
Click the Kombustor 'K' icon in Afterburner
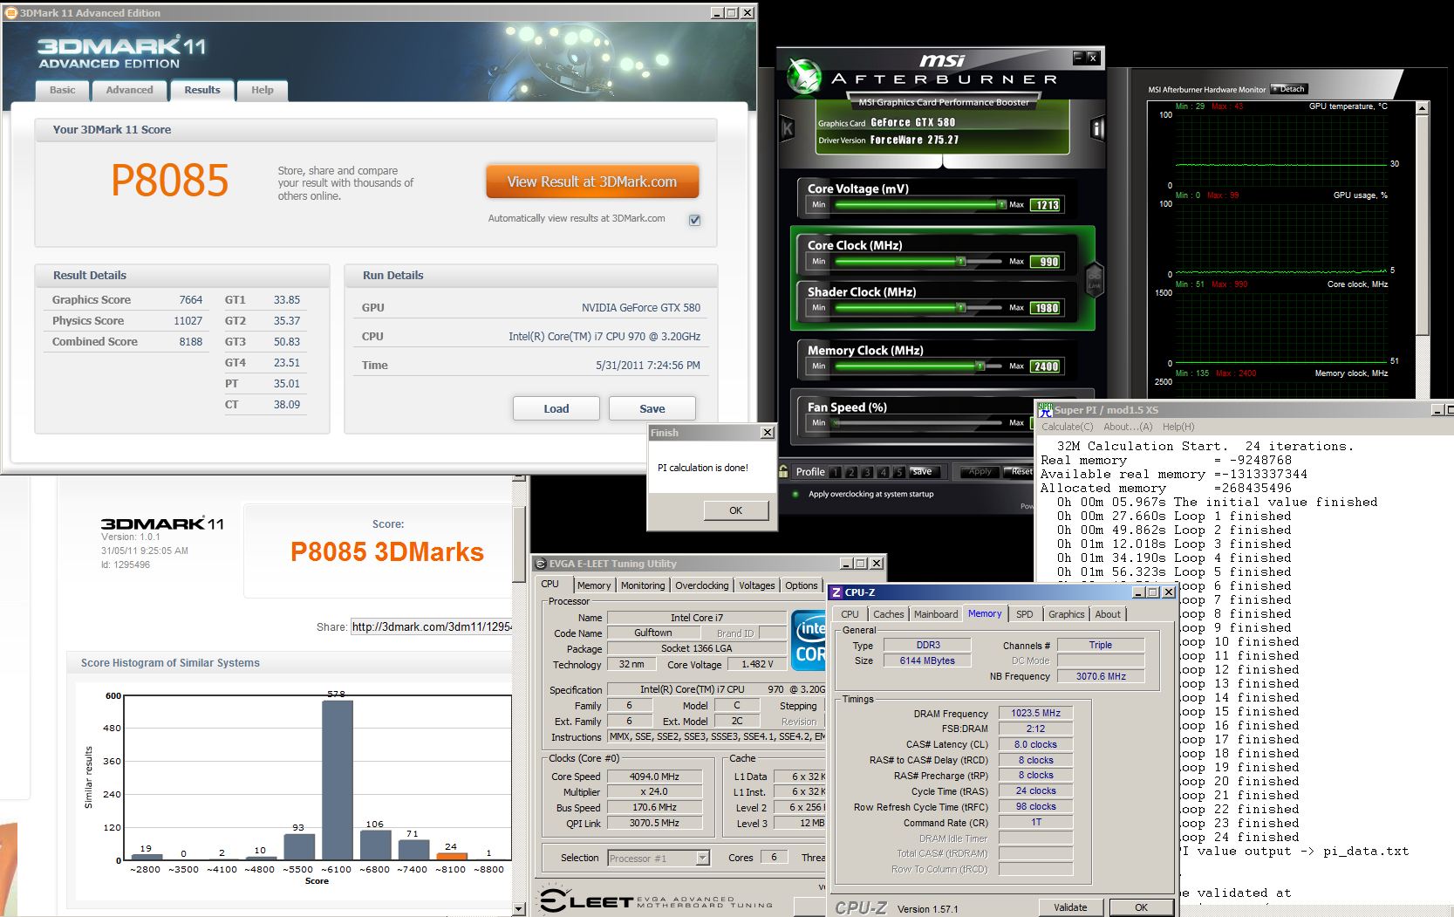788,129
